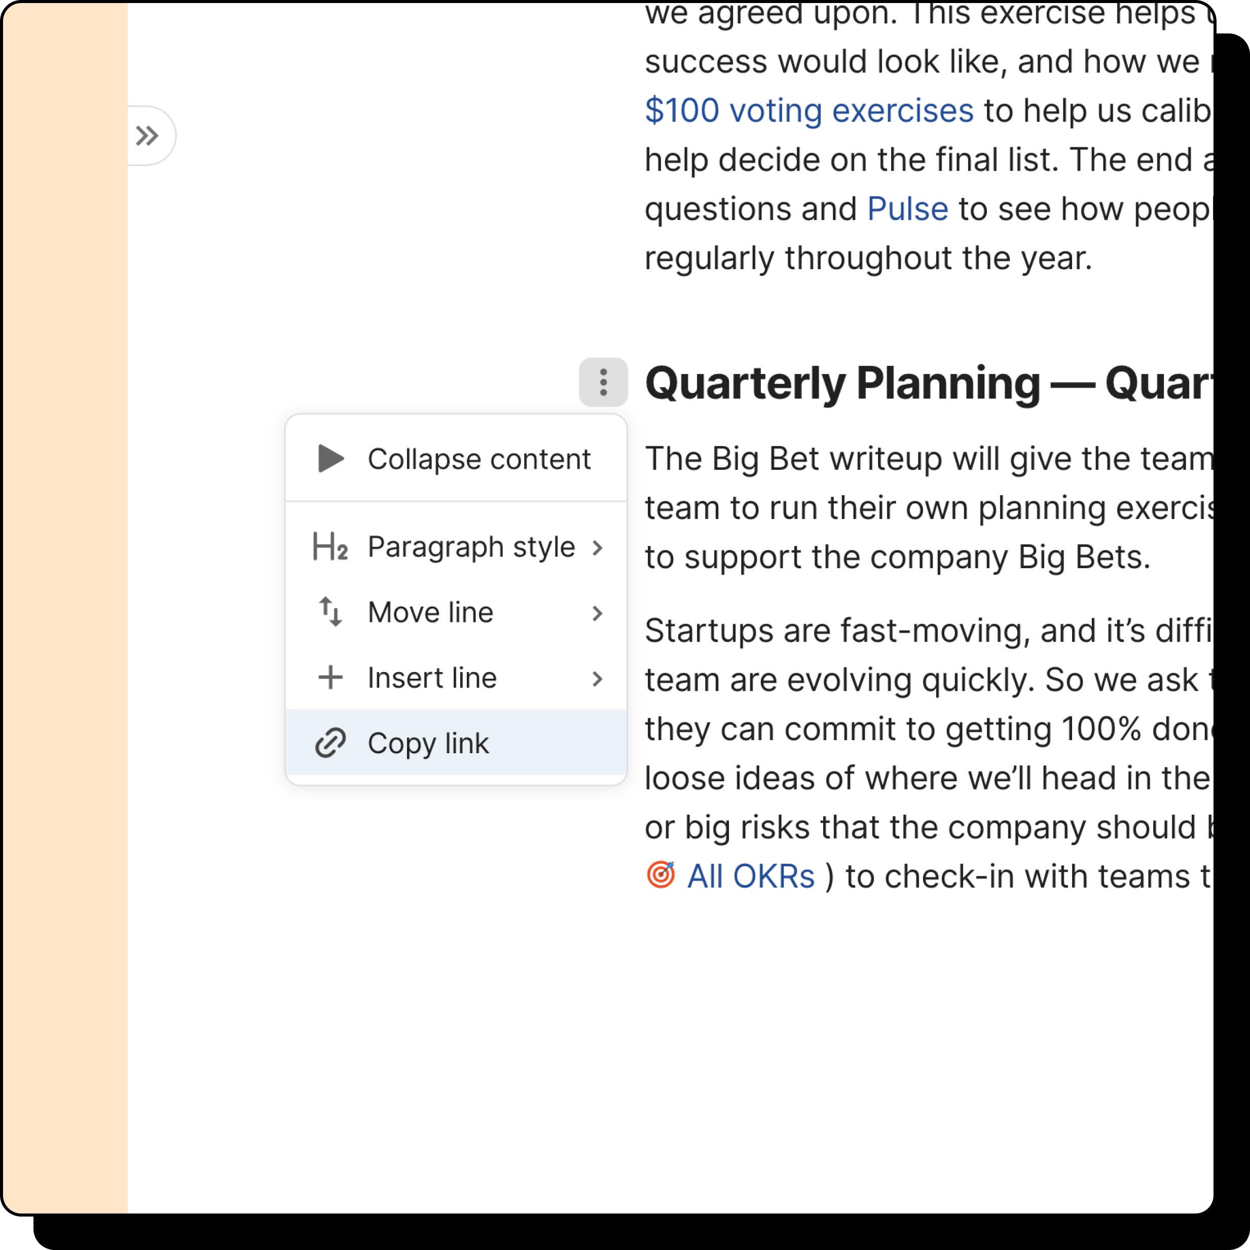The width and height of the screenshot is (1250, 1250).
Task: Expand the sidebar with double chevron
Action: (147, 136)
